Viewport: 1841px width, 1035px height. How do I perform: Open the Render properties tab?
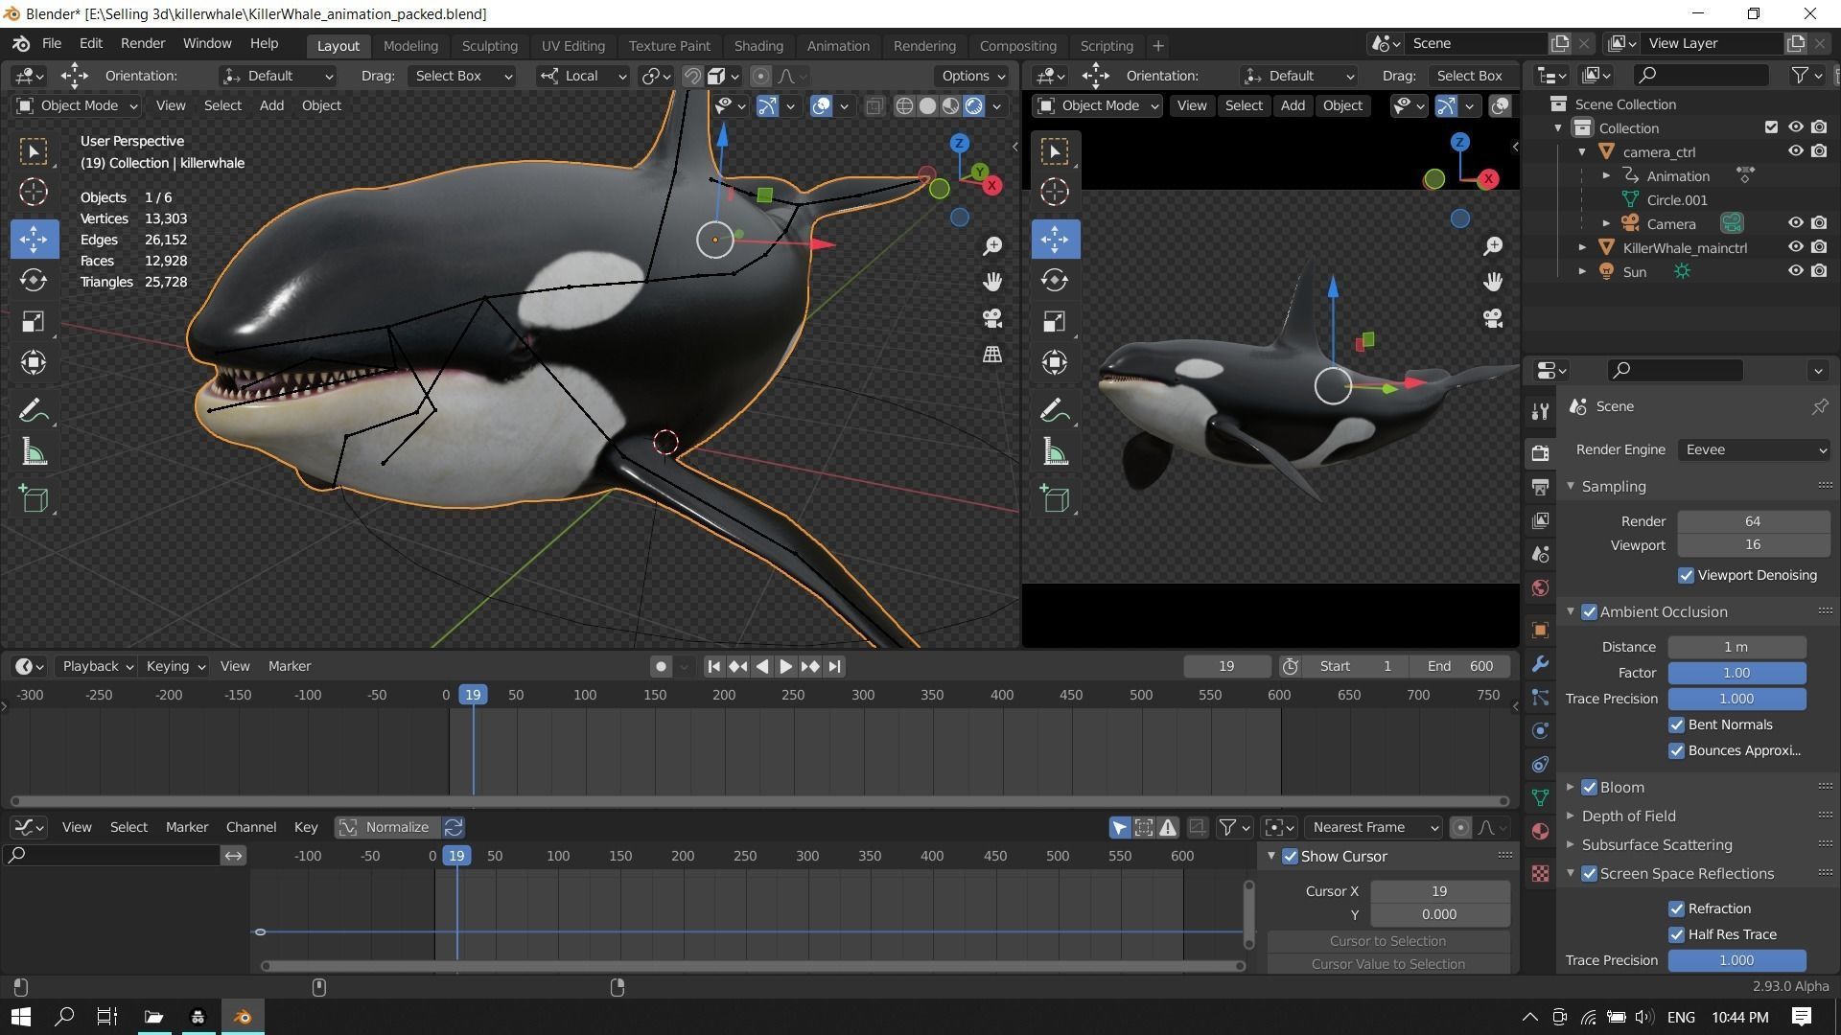point(1540,452)
